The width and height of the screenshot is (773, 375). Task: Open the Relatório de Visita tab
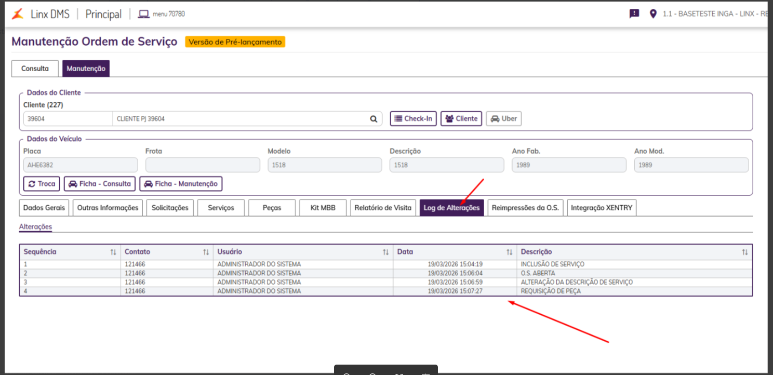[383, 208]
